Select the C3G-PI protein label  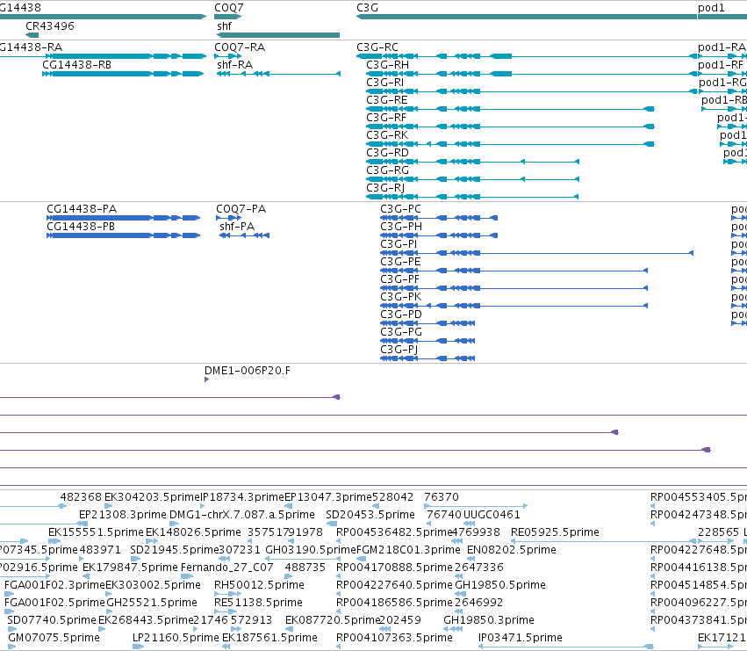[x=399, y=243]
